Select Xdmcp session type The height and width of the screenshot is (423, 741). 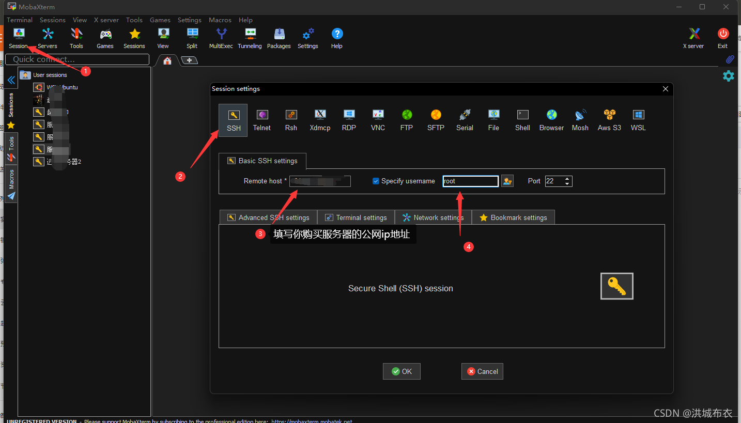point(320,120)
